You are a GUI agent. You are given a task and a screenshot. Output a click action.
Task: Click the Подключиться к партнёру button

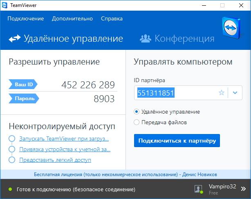(x=177, y=141)
